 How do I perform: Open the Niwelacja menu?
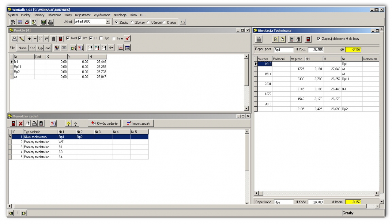point(121,15)
